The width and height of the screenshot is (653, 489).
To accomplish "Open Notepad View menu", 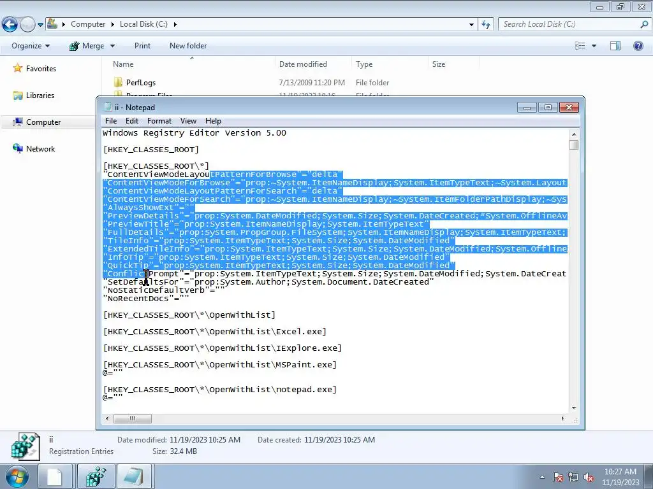I will point(188,121).
